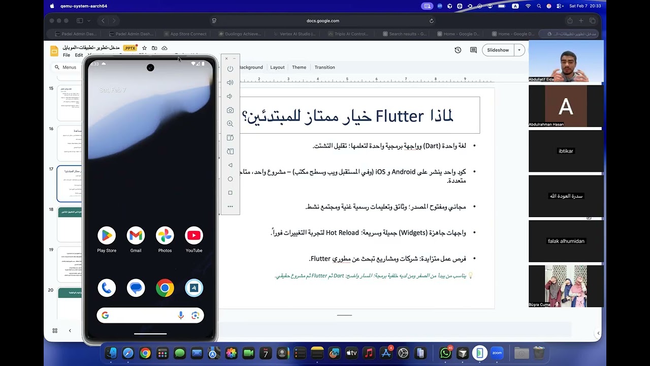Viewport: 650px width, 366px height.
Task: Open the Google Slides version history icon
Action: coord(458,50)
